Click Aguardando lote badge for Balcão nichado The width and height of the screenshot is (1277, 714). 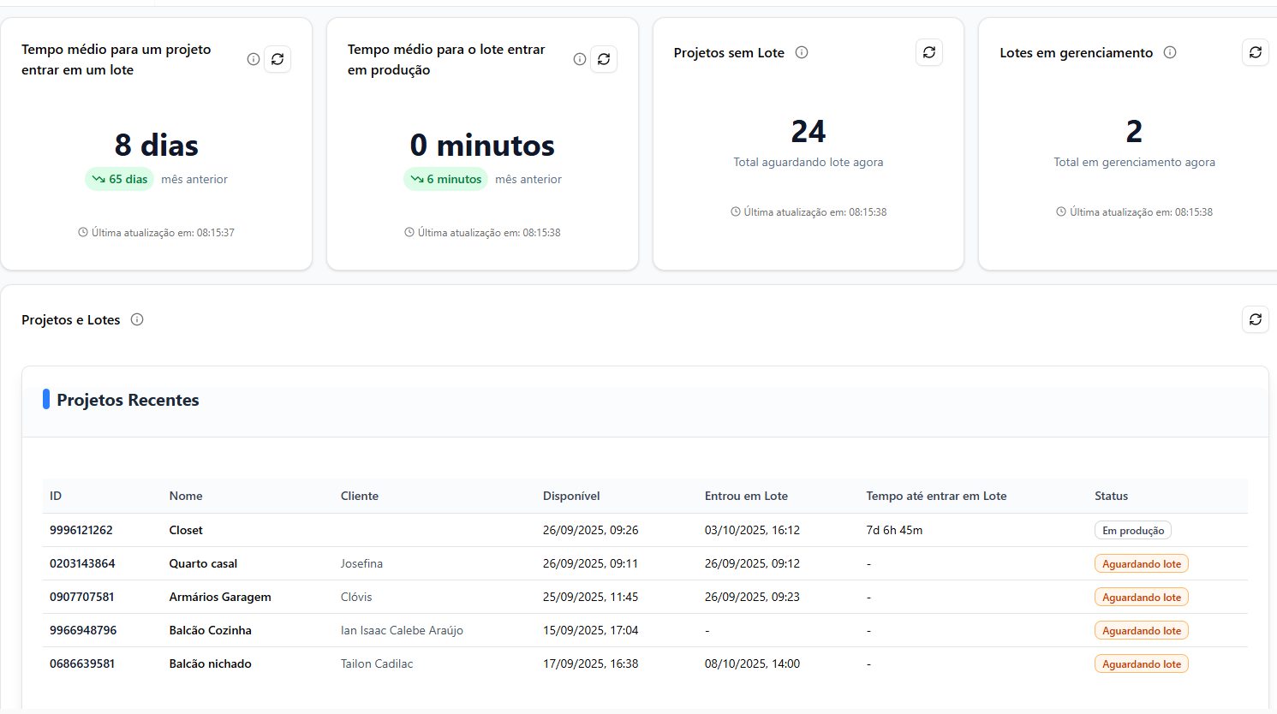pos(1141,664)
